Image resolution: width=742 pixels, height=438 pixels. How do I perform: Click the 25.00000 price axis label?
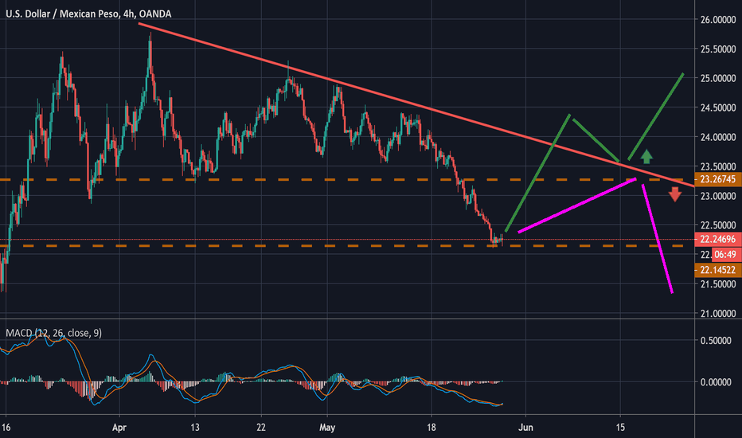pos(718,78)
